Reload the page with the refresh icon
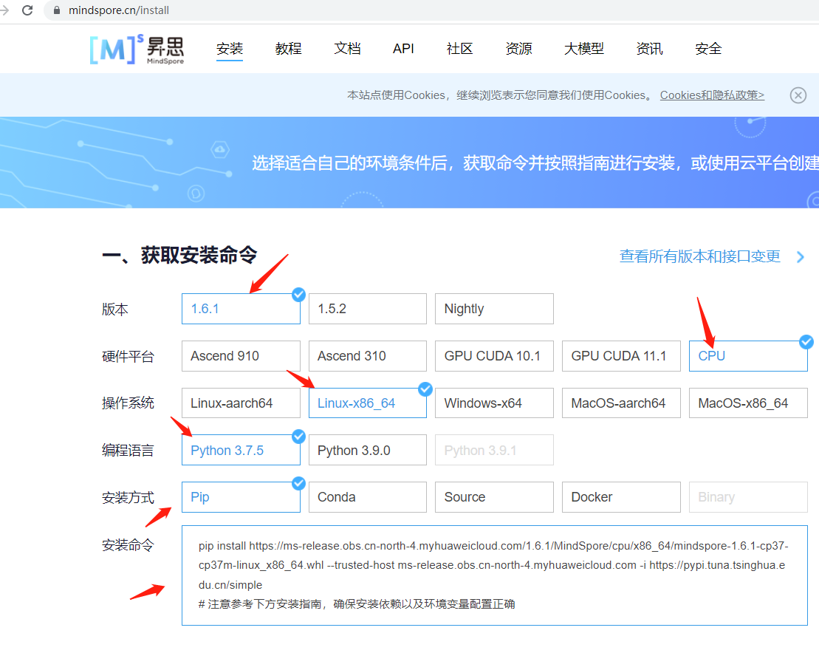Viewport: 819px width, 653px height. click(27, 10)
